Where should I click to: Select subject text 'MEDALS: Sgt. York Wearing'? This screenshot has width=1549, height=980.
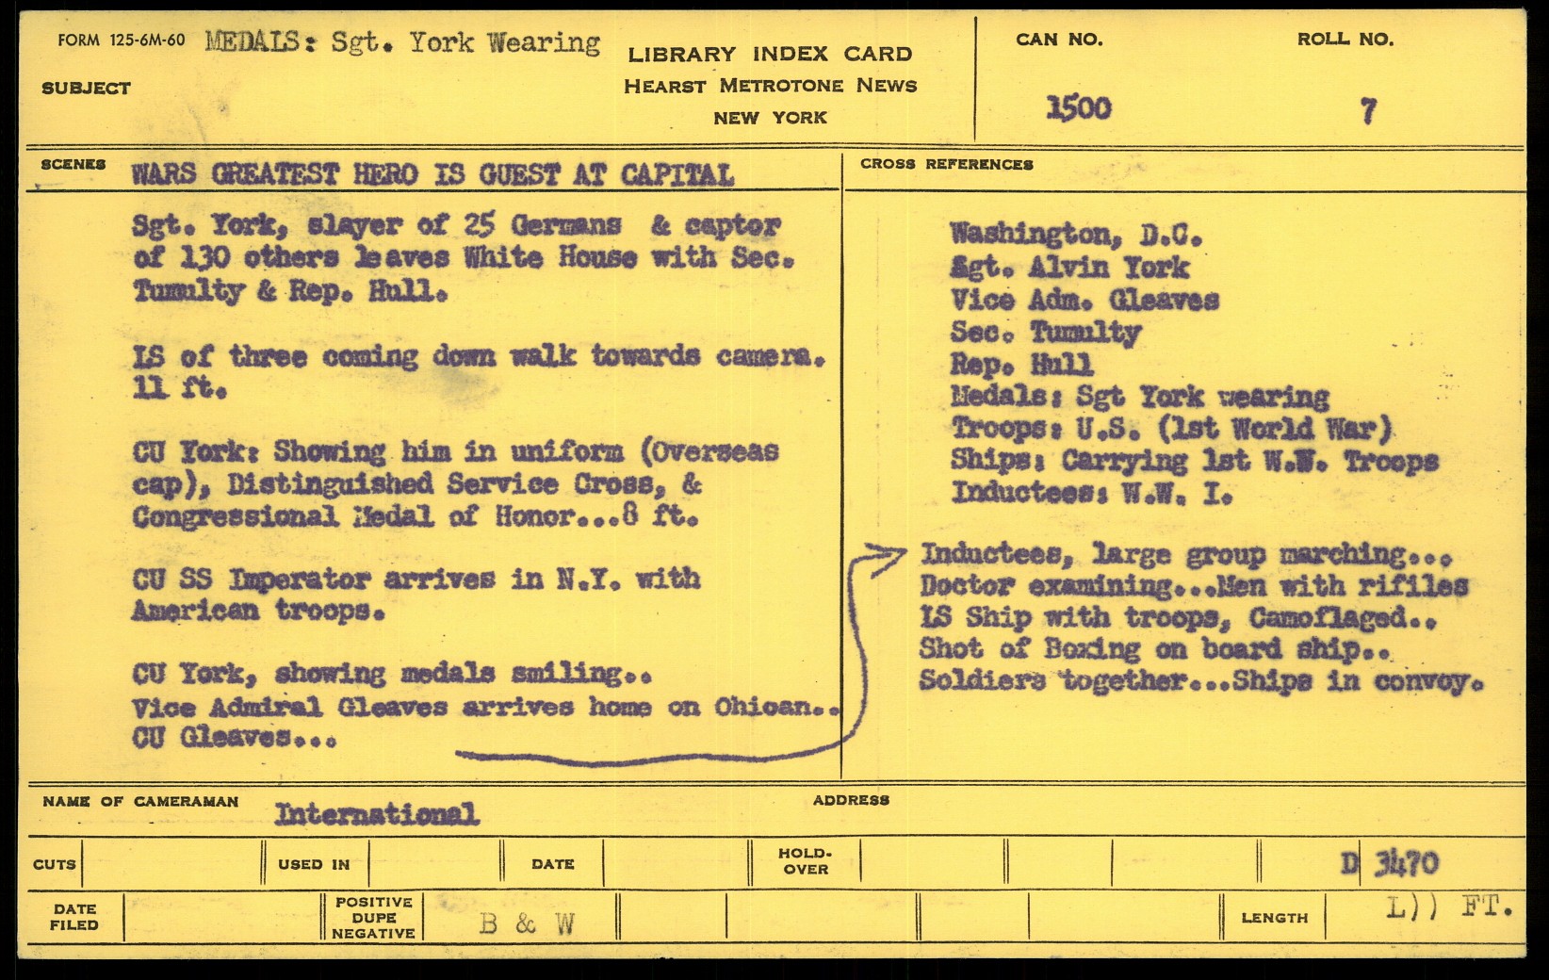(402, 43)
